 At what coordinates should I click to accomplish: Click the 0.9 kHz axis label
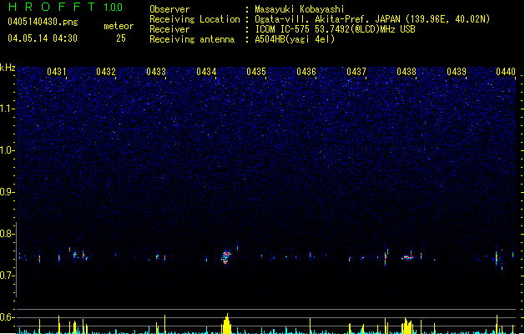(8, 192)
